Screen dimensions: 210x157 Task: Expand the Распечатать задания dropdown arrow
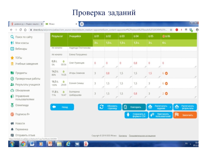171,107
